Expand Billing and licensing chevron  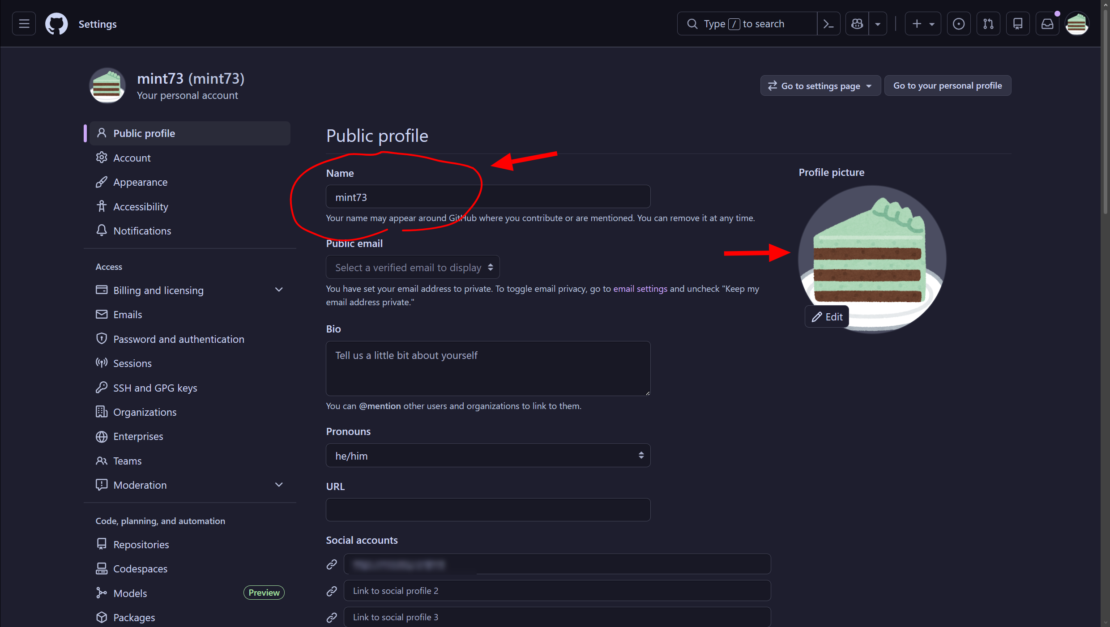click(279, 290)
